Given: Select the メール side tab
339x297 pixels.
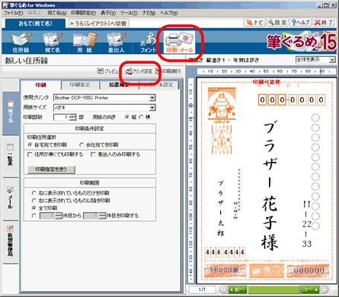Looking at the screenshot, I should tap(11, 199).
